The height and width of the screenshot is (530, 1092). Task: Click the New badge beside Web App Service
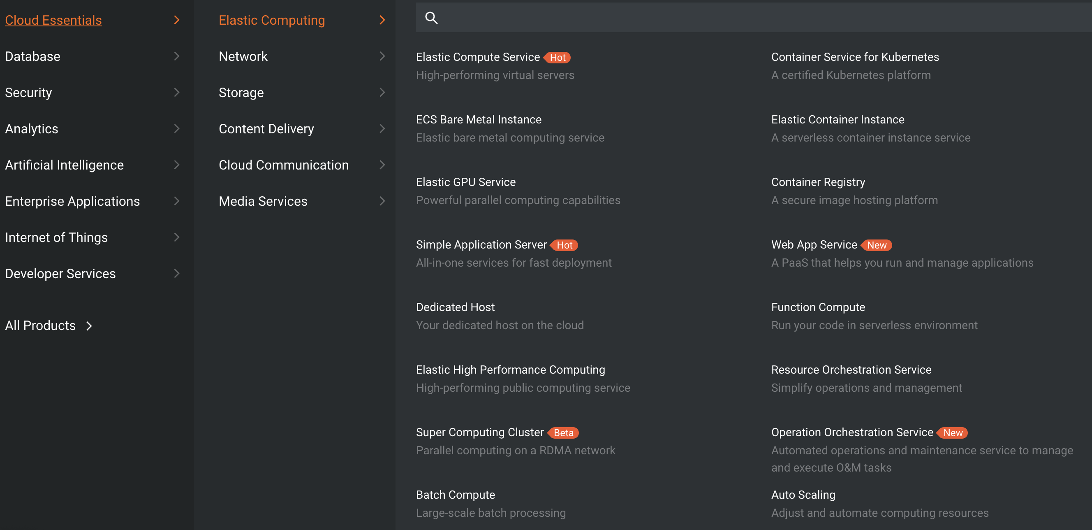876,245
